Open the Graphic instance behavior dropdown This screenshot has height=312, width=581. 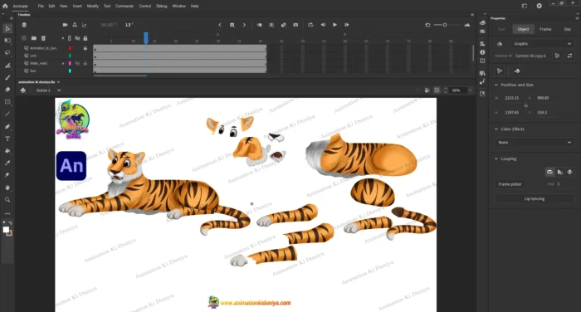(542, 44)
